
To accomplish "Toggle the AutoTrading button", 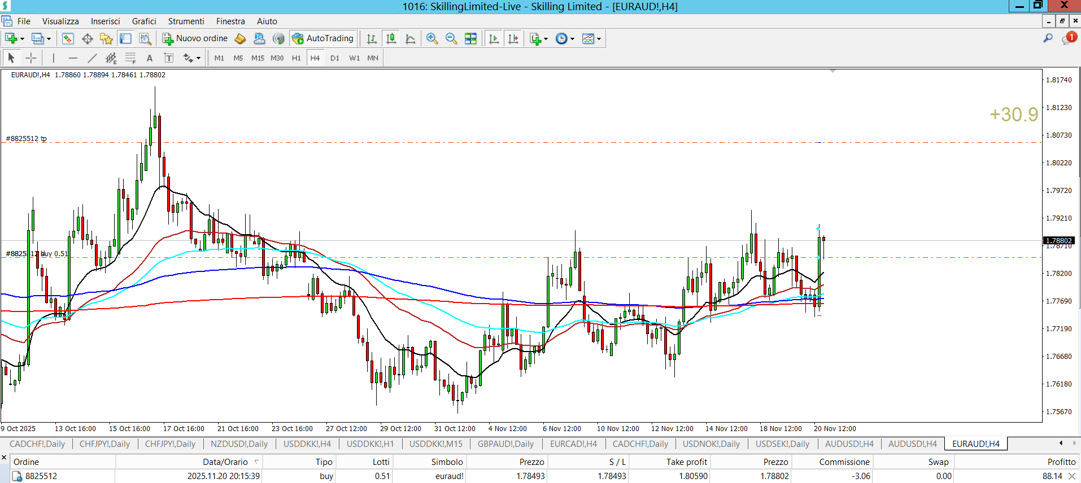I will coord(323,38).
